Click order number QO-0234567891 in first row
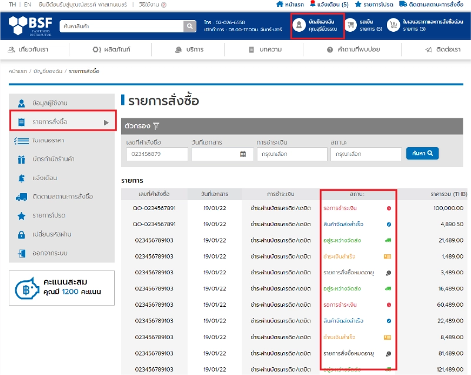The image size is (471, 375). (x=153, y=208)
